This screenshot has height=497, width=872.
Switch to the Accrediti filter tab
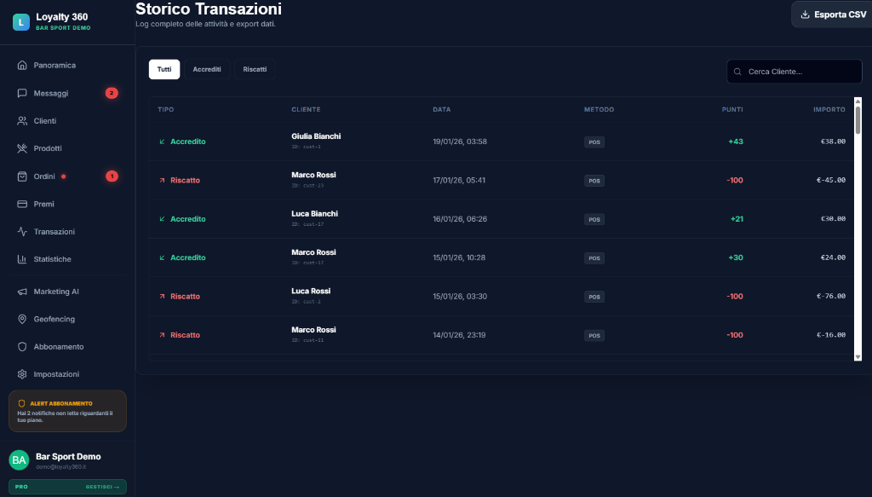[x=207, y=69]
